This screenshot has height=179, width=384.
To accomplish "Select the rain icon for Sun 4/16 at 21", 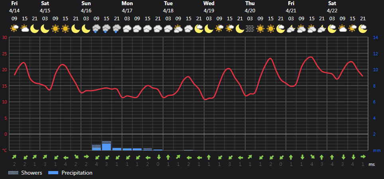I will point(116,28).
